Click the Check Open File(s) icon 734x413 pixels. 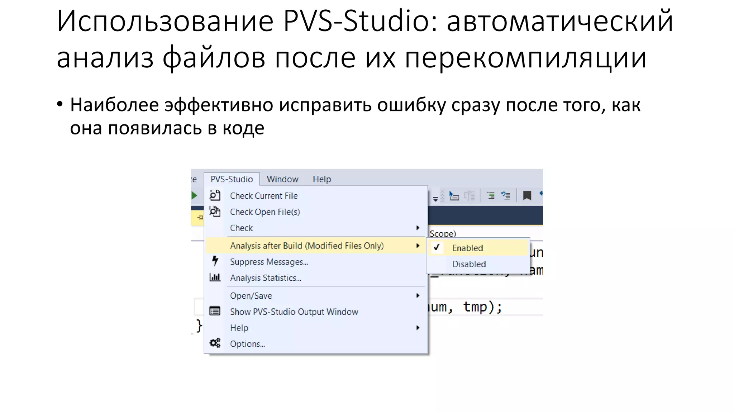[215, 212]
